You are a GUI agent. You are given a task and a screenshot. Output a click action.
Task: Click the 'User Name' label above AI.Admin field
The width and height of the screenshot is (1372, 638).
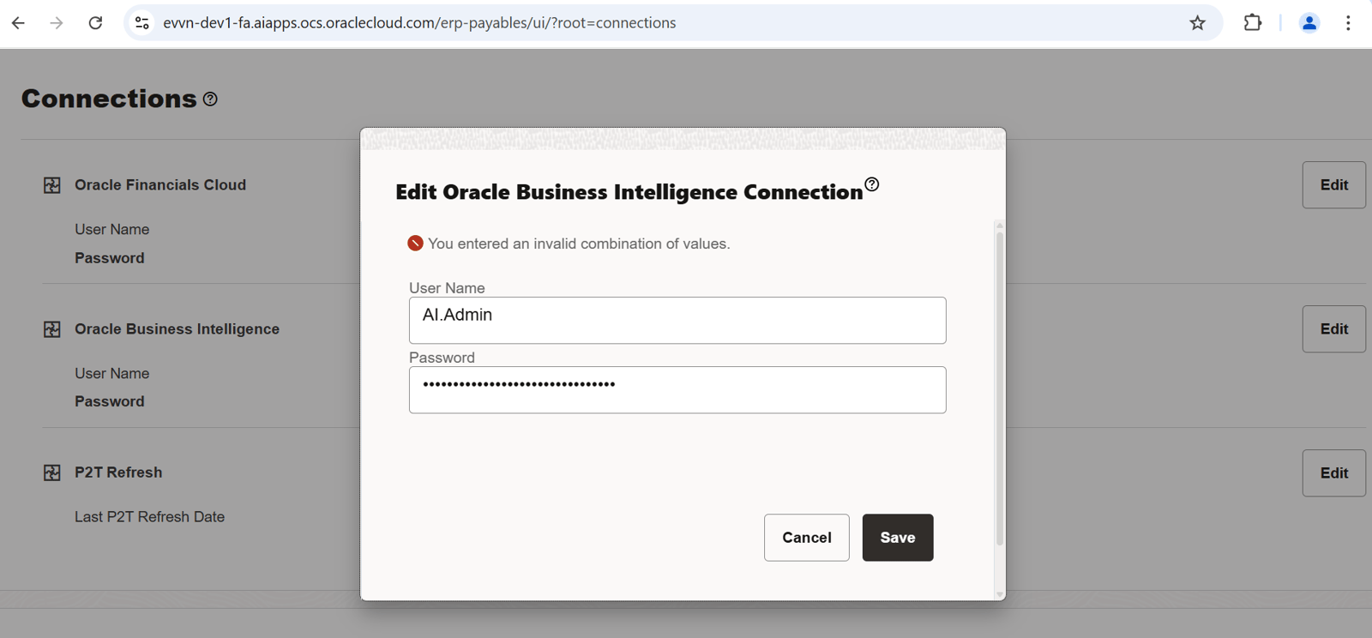447,288
